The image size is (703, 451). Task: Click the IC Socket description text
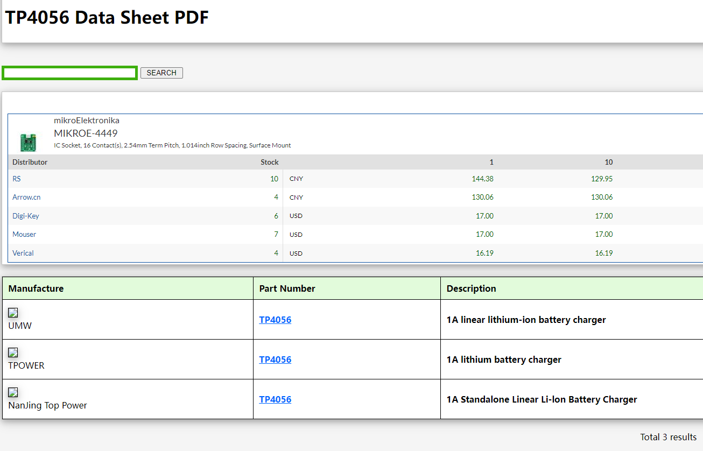tap(172, 145)
